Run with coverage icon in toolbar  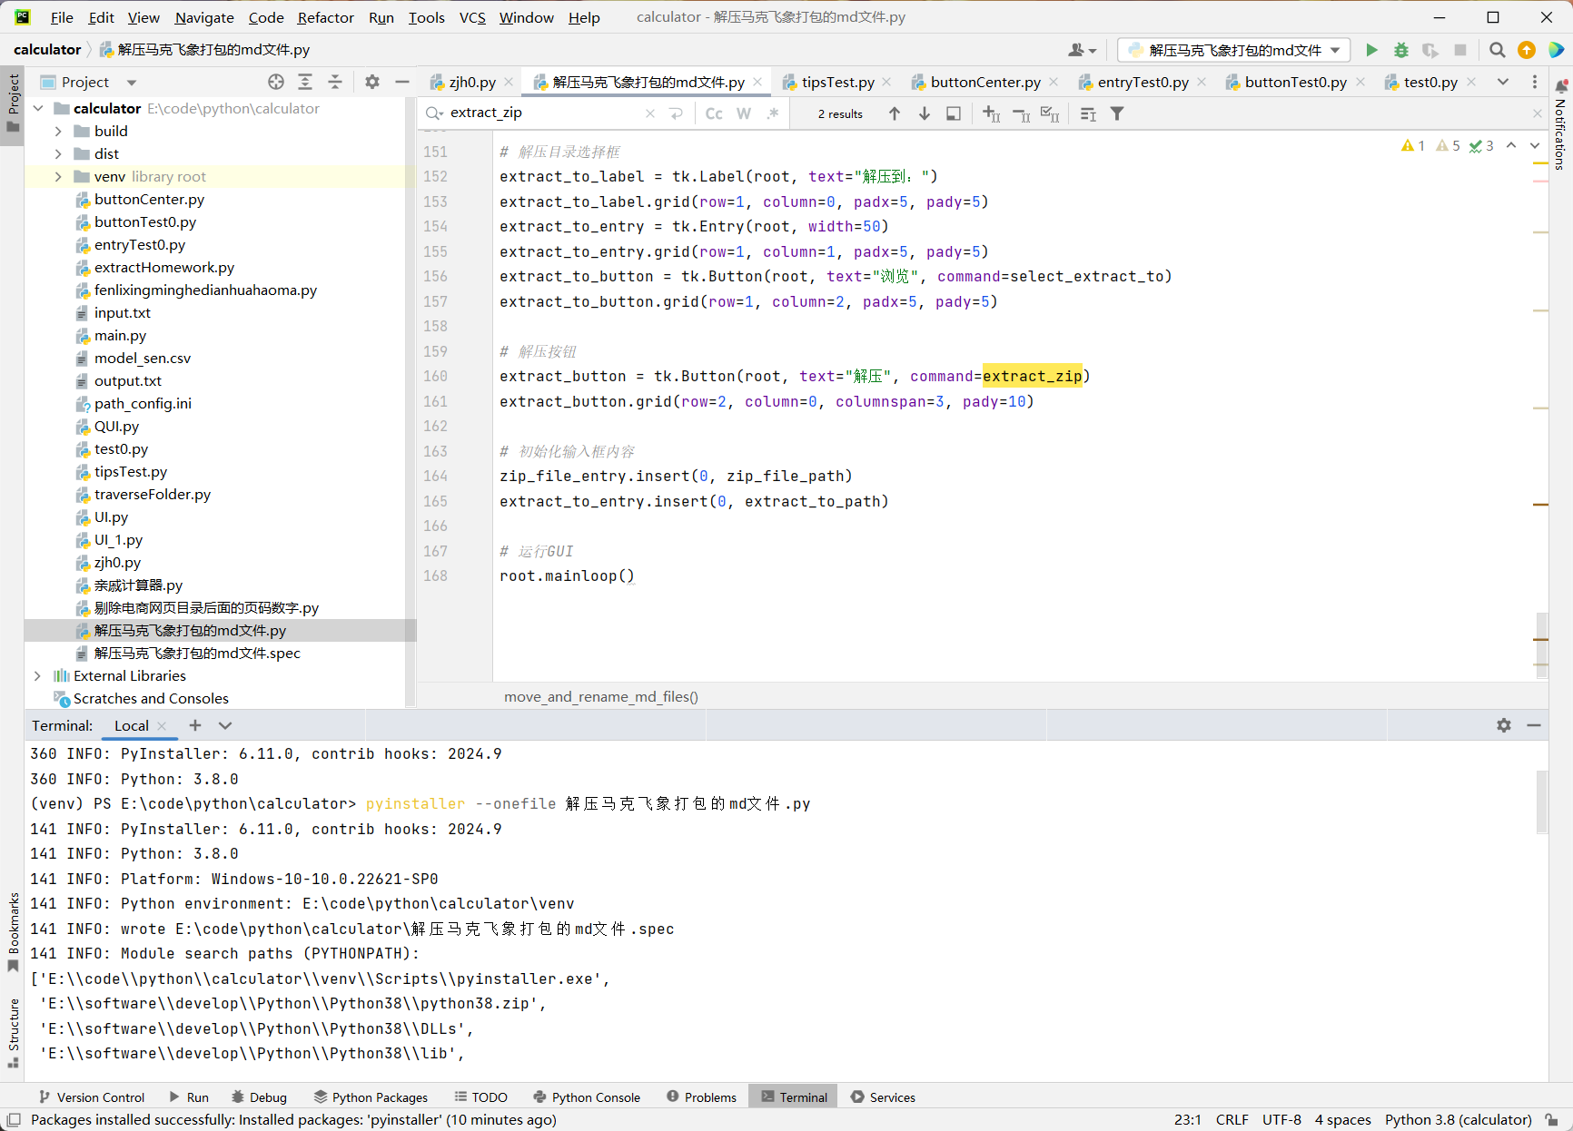1430,50
